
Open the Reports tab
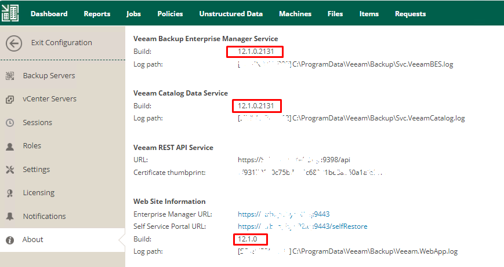coord(97,14)
